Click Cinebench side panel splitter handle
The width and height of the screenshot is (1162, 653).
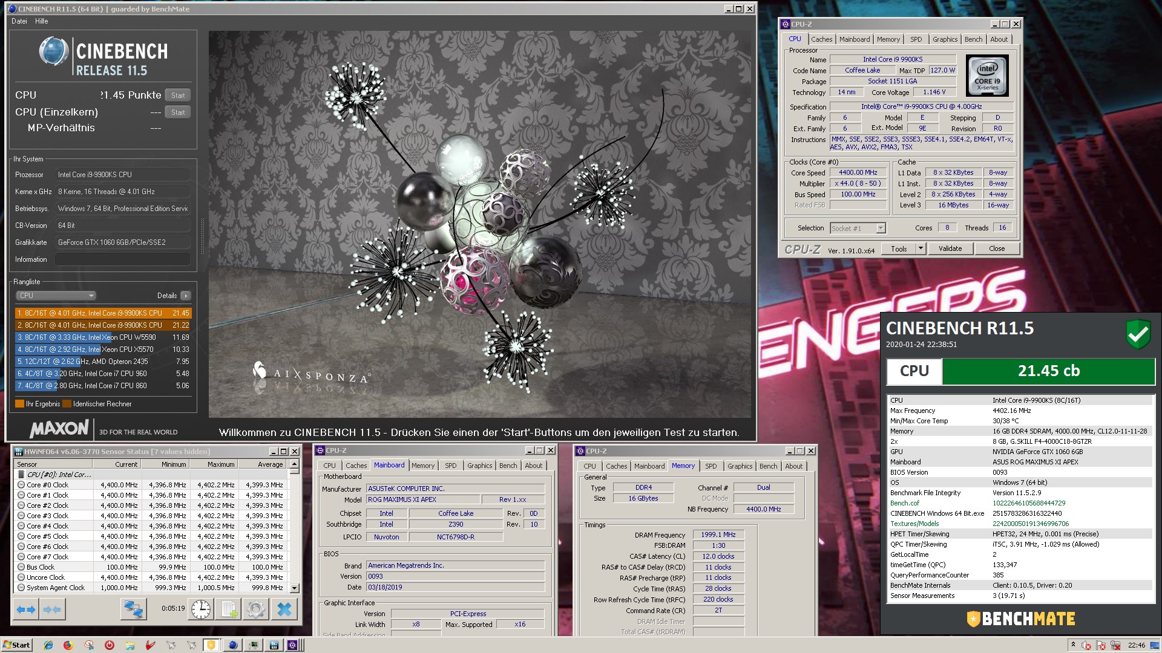pos(202,236)
